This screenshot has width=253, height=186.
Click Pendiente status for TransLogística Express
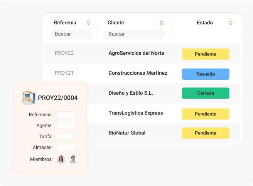(205, 114)
